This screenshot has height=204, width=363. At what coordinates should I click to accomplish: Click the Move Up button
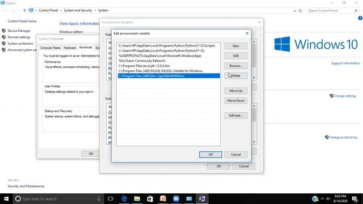tap(236, 91)
